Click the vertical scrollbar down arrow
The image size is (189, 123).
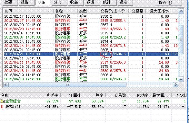[x=181, y=79]
